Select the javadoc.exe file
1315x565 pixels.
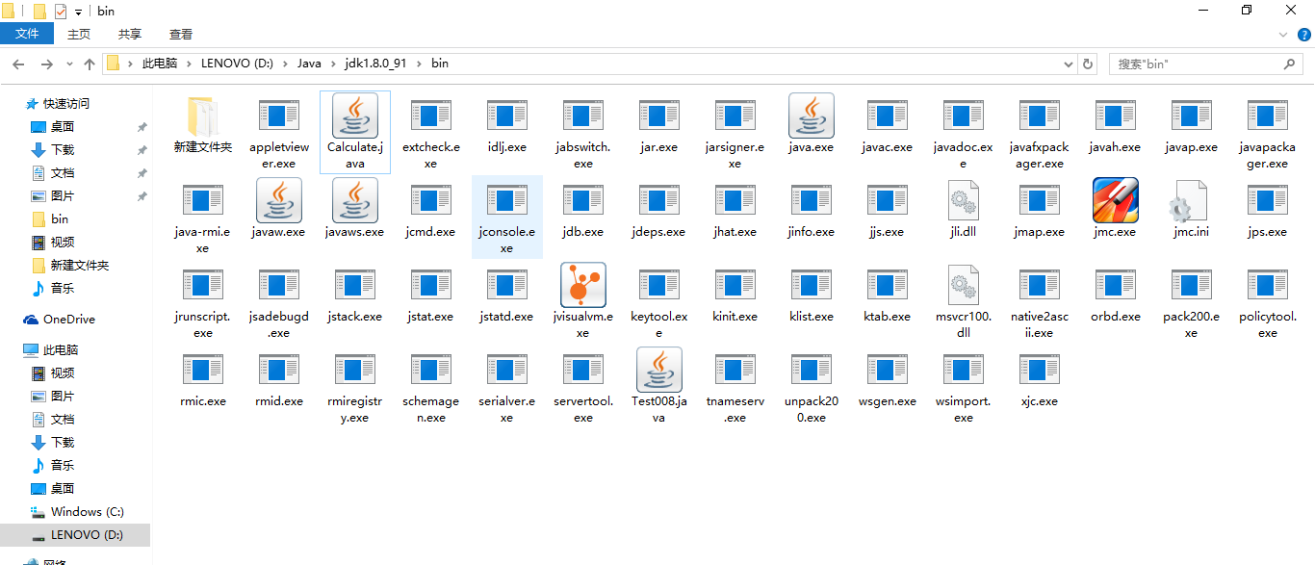coord(964,132)
